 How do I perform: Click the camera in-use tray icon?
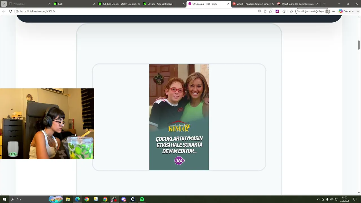pos(323,199)
